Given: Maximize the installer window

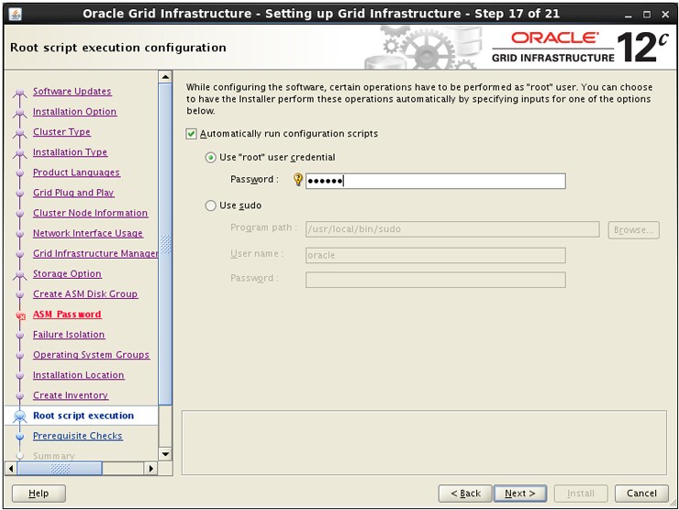Looking at the screenshot, I should tap(647, 15).
